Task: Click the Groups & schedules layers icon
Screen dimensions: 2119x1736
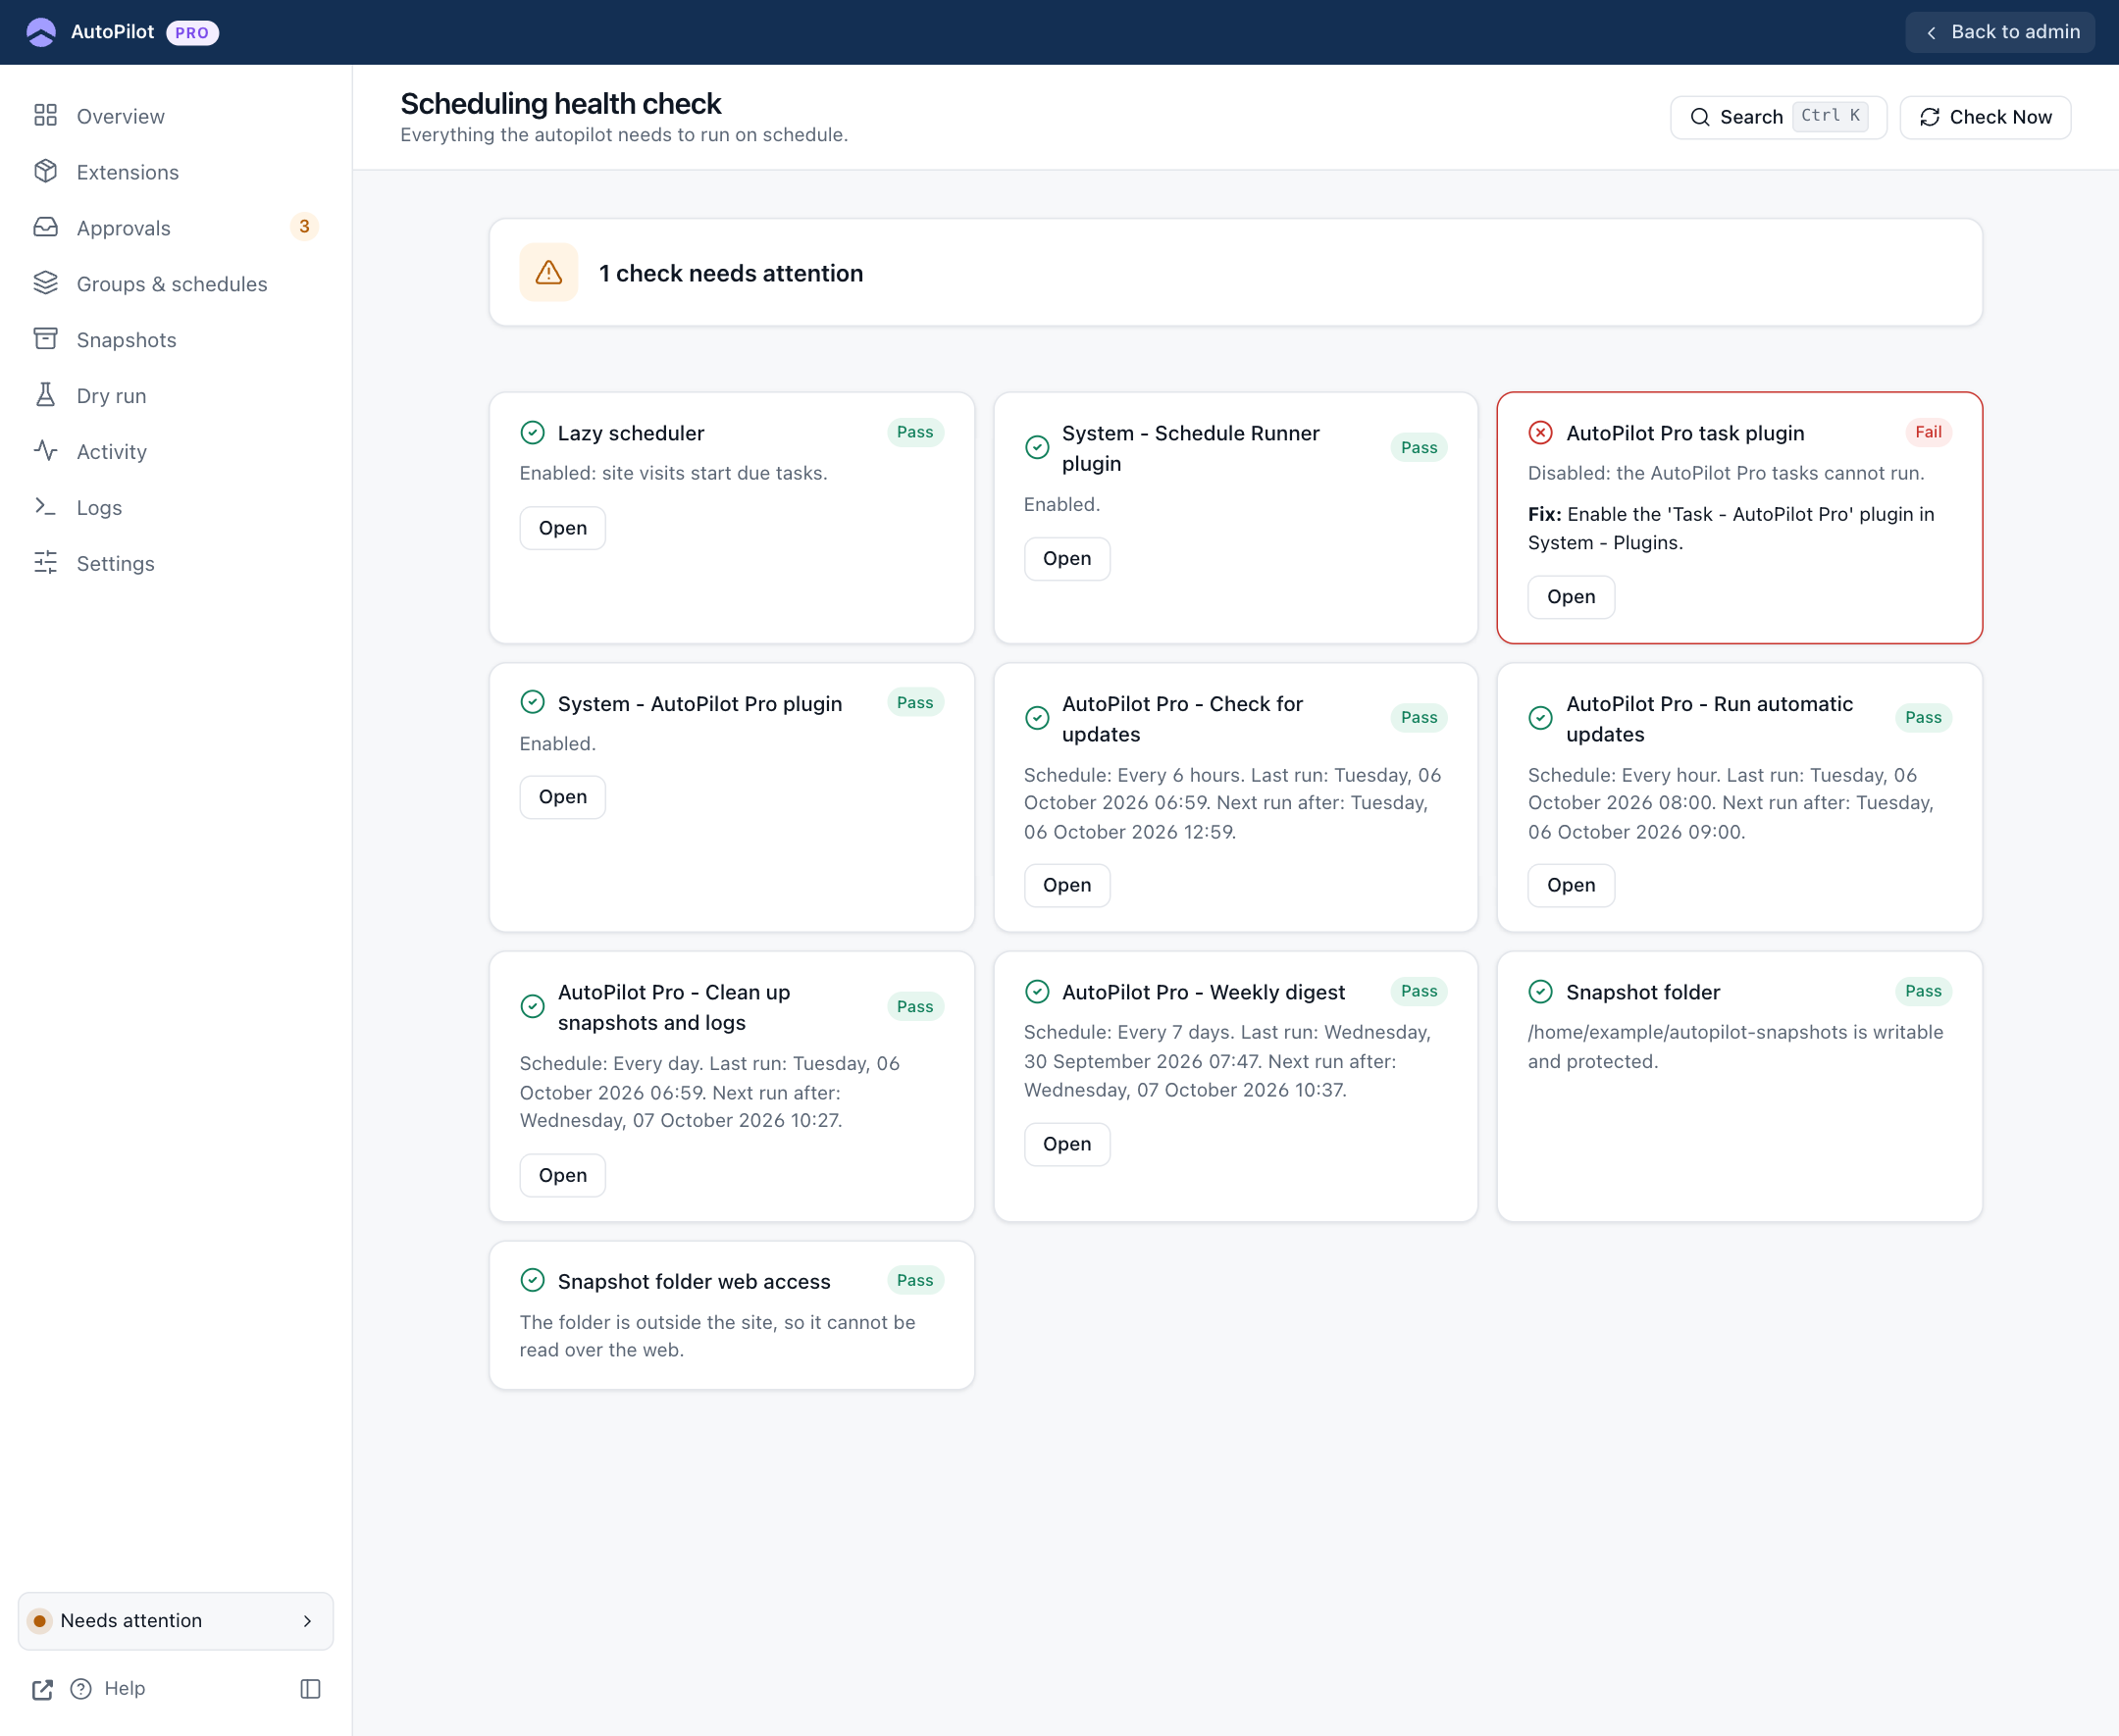Action: tap(45, 283)
